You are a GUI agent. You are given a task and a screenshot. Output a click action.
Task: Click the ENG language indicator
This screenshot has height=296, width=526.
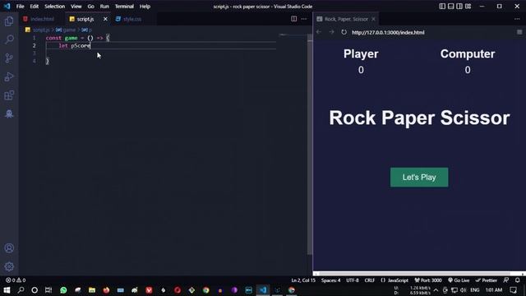[475, 290]
